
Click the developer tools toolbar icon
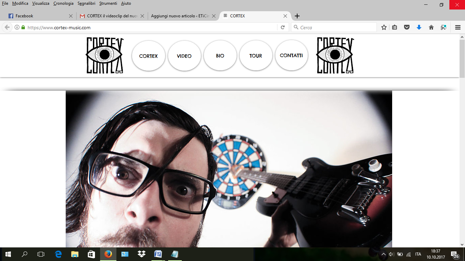[444, 28]
